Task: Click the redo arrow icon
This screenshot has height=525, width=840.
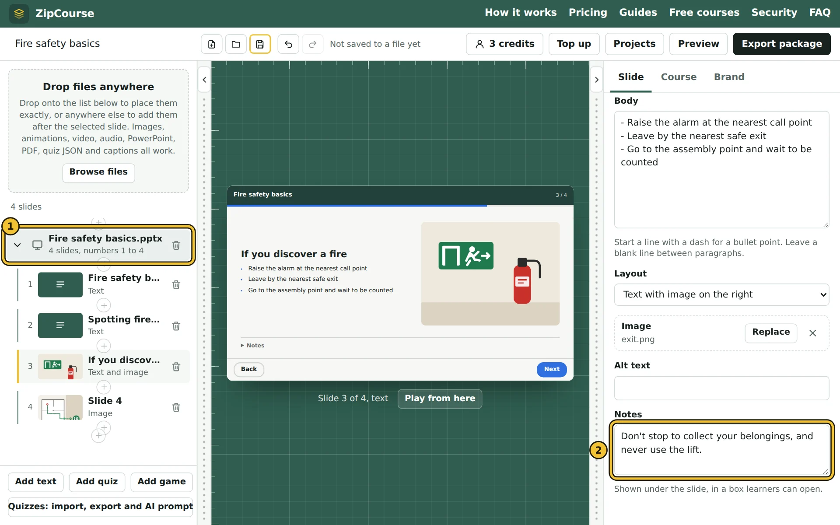Action: (312, 44)
